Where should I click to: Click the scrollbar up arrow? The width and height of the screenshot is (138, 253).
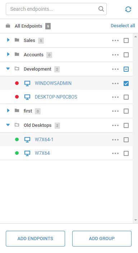pos(135,37)
